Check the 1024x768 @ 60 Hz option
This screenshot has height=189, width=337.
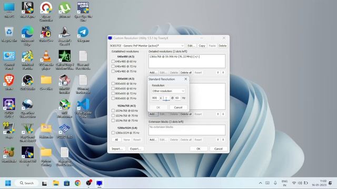pyautogui.click(x=113, y=111)
